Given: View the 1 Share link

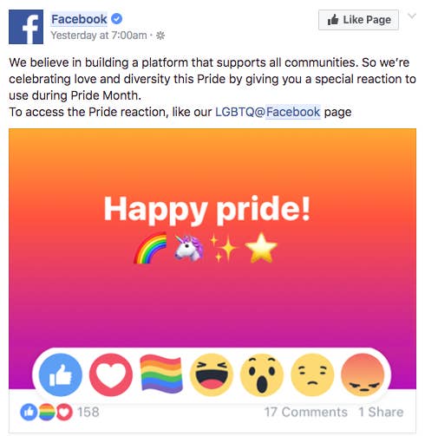Looking at the screenshot, I should coord(381,412).
